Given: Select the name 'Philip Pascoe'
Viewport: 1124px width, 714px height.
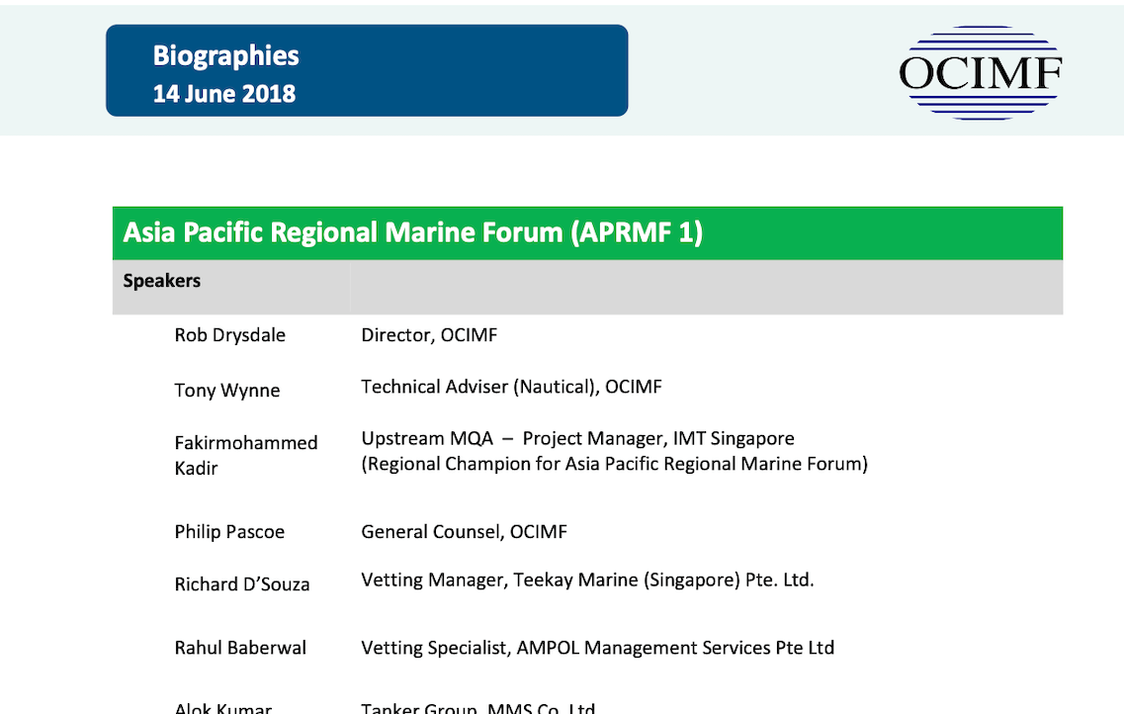Looking at the screenshot, I should coord(229,532).
